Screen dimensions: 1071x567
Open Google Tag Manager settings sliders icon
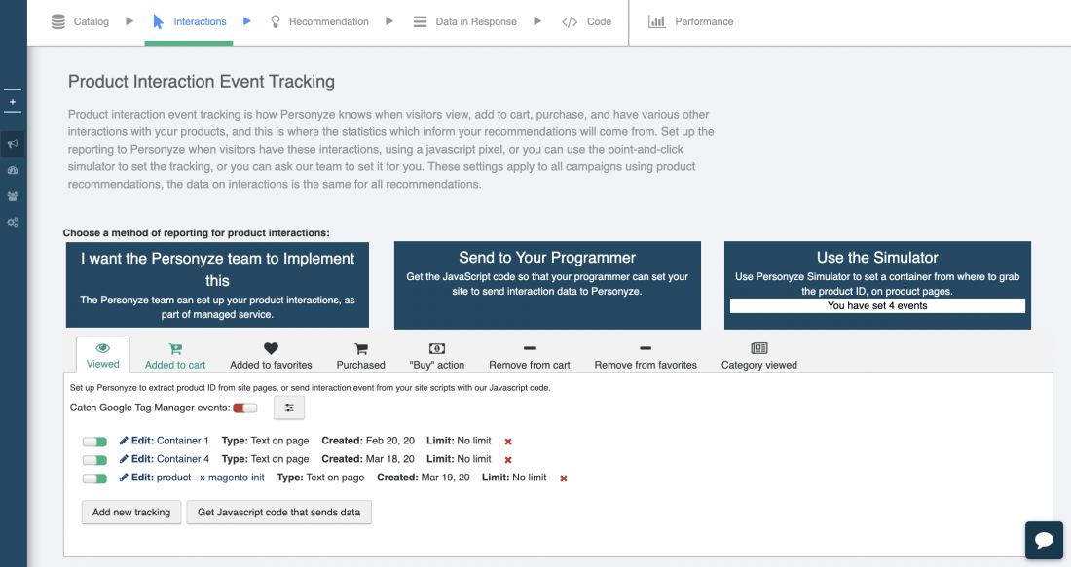tap(289, 408)
